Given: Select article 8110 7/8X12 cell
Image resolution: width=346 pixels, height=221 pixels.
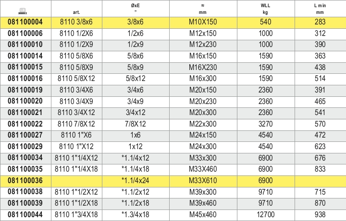Looking at the screenshot, I should [x=76, y=124].
